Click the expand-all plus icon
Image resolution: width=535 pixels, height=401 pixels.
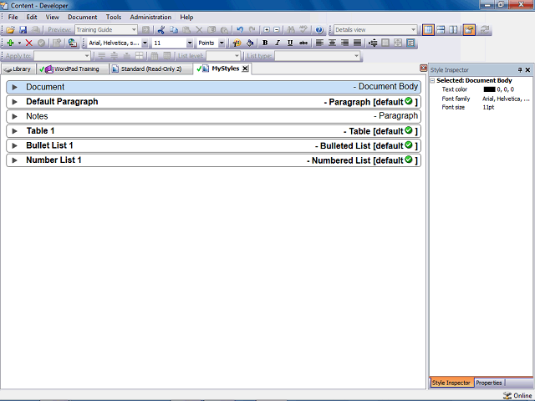[267, 30]
